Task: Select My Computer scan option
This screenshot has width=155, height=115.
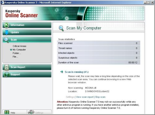Action: pos(19,50)
